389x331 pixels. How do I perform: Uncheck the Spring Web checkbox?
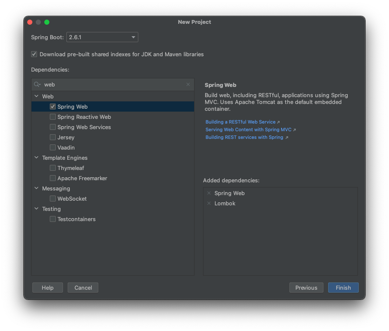pyautogui.click(x=53, y=106)
